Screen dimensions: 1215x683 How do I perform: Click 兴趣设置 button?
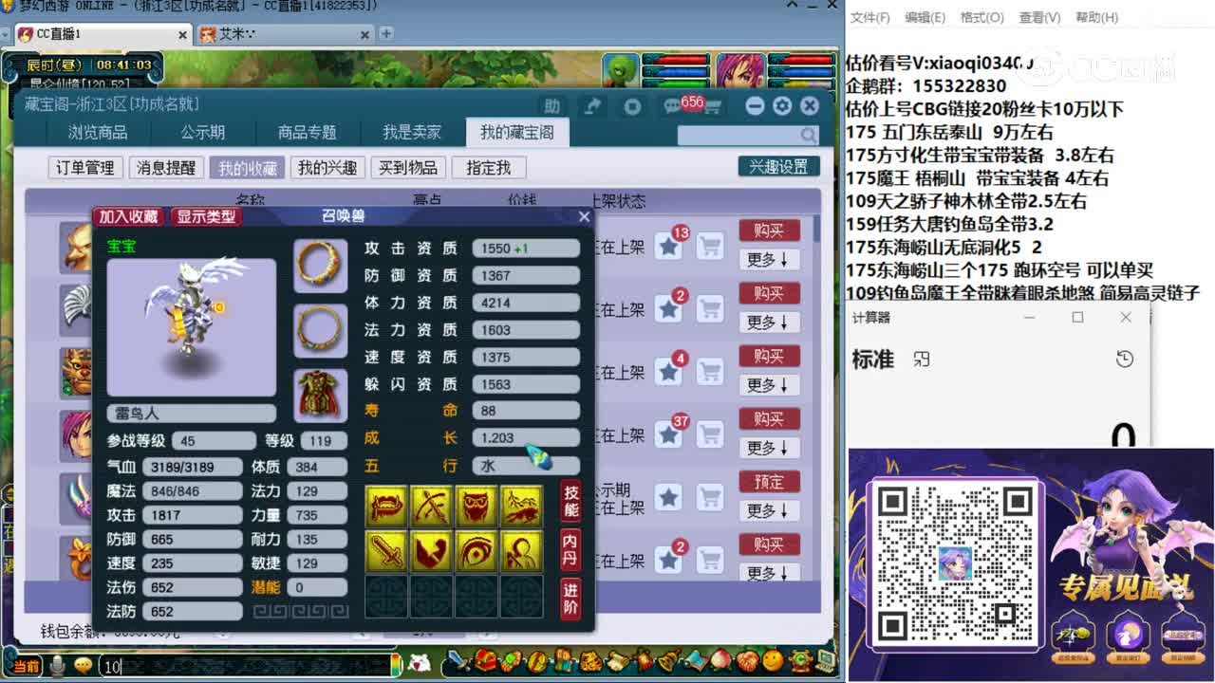tap(778, 167)
